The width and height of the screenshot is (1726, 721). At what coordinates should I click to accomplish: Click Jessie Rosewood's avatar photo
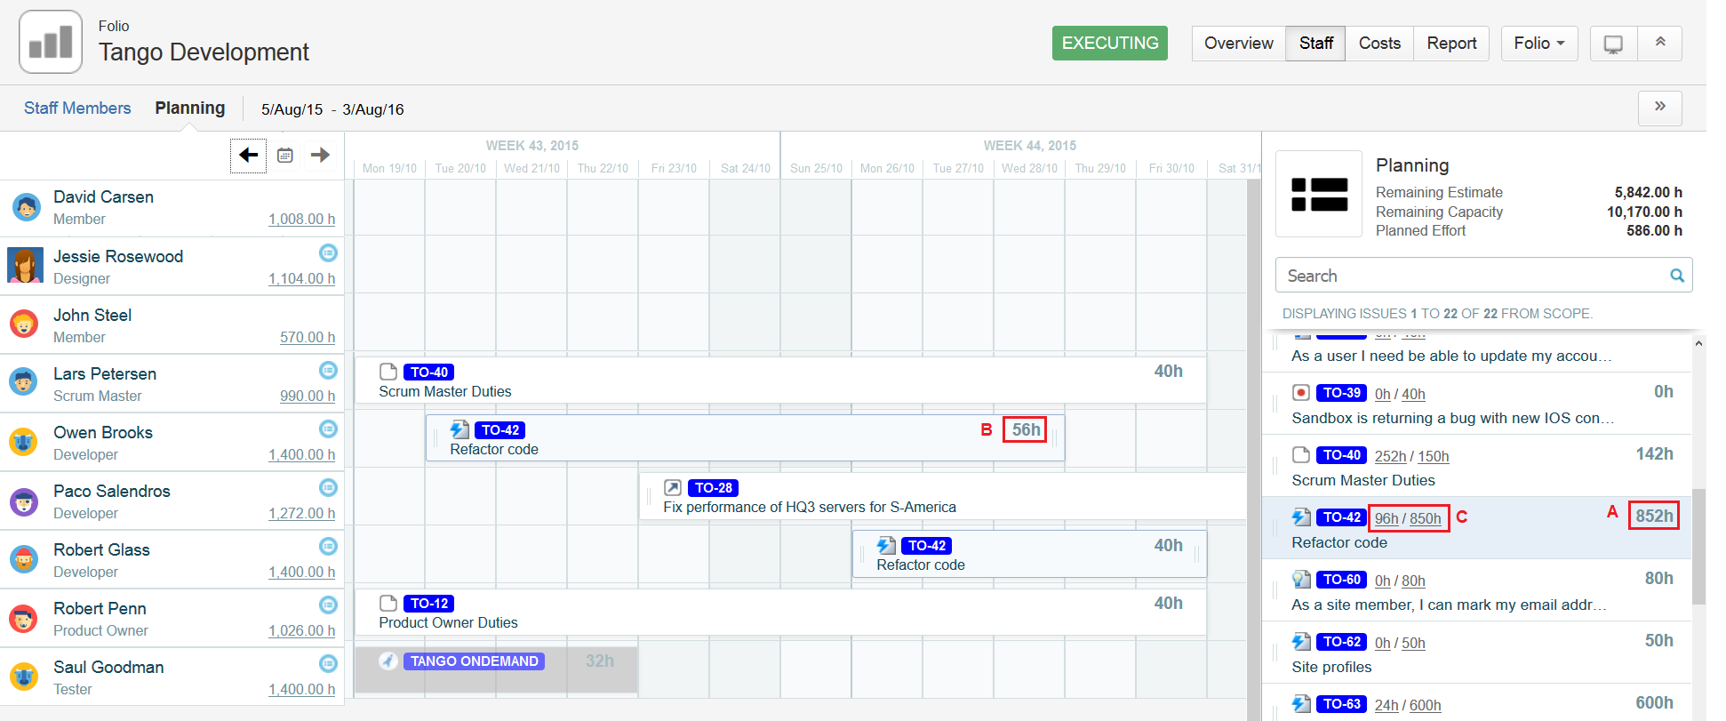click(x=26, y=266)
